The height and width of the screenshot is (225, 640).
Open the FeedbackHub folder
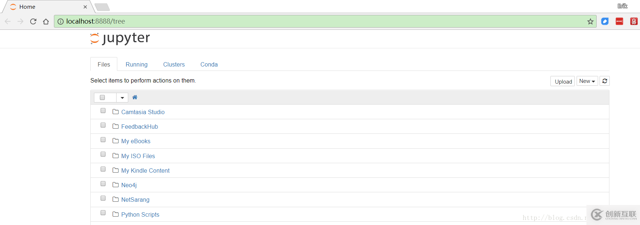[140, 126]
